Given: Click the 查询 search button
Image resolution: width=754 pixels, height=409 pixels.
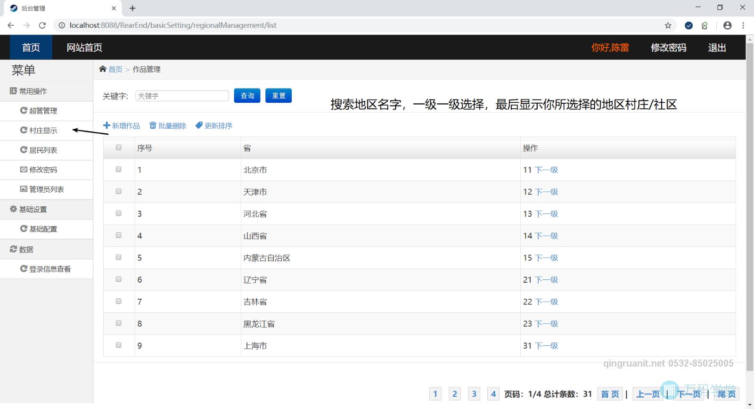Looking at the screenshot, I should tap(247, 96).
